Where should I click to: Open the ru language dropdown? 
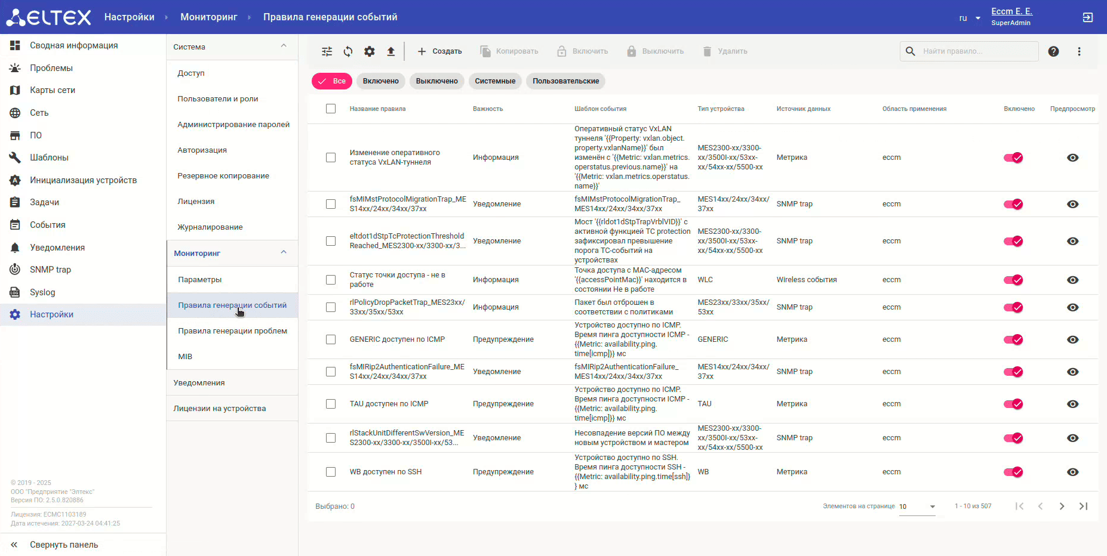click(x=969, y=18)
